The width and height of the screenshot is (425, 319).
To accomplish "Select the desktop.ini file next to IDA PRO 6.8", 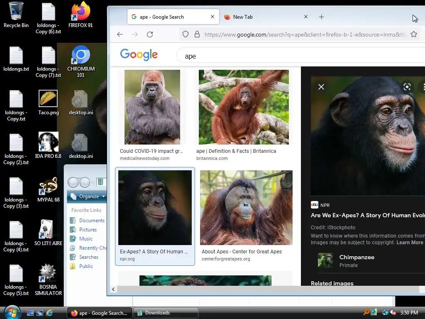I will click(x=81, y=146).
